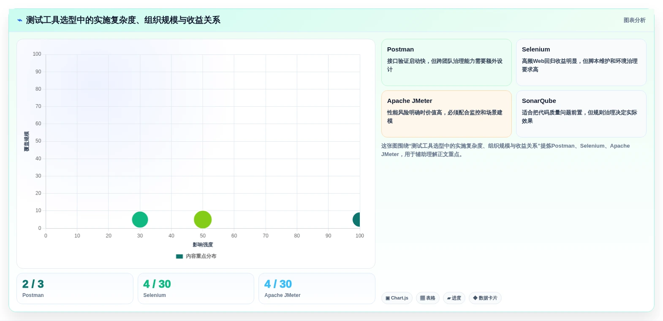The height and width of the screenshot is (321, 663).
Task: Click the 2 / 3 Postman stat card
Action: click(x=75, y=289)
